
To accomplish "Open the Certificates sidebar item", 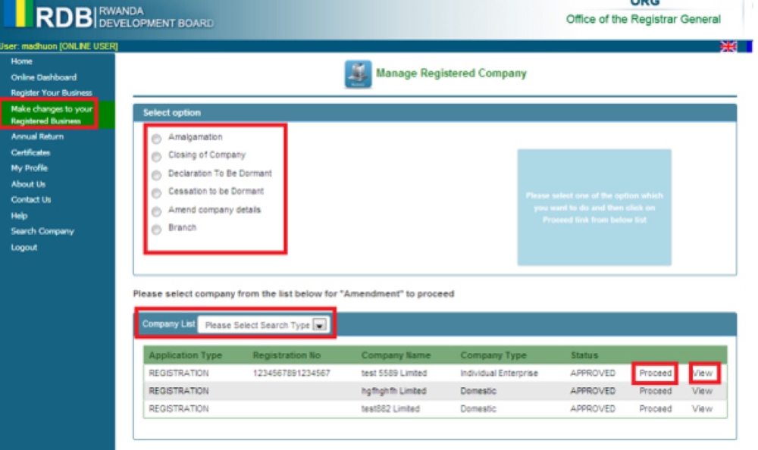I will [30, 153].
